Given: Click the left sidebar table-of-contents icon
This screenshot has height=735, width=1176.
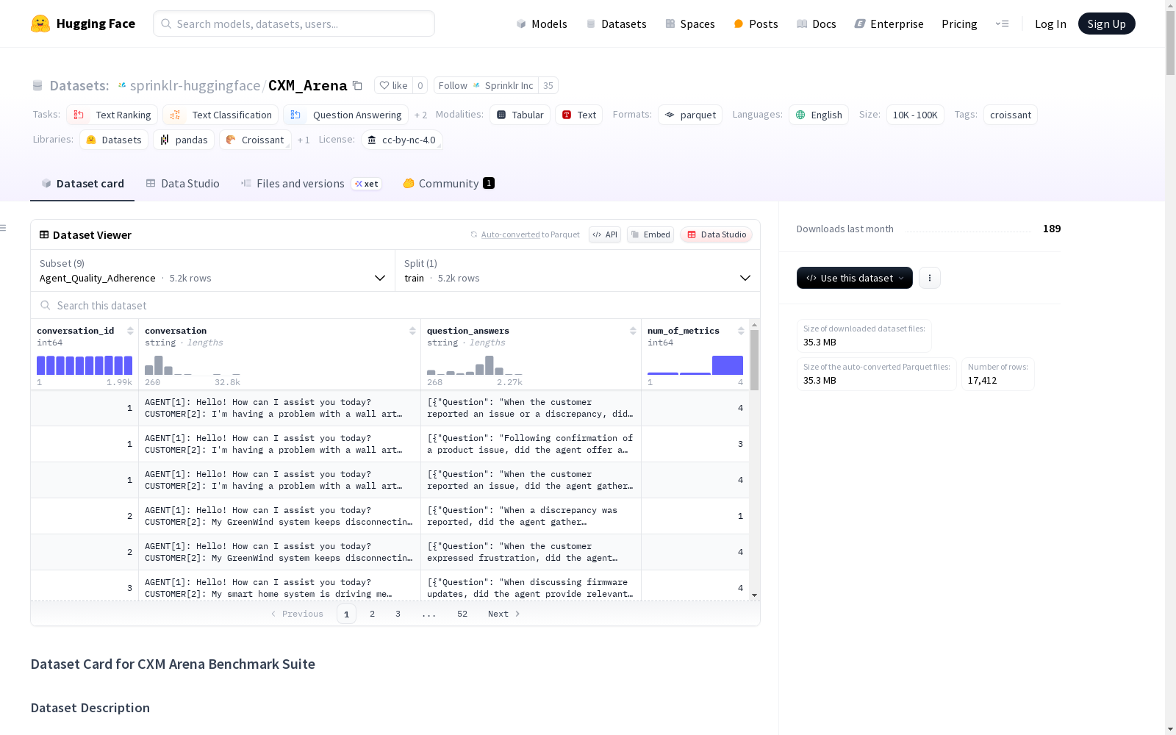Looking at the screenshot, I should point(4,228).
